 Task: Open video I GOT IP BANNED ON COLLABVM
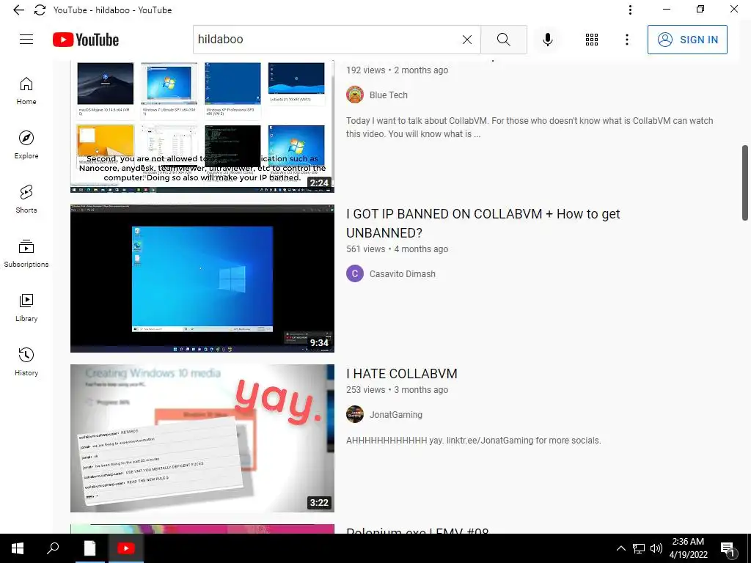click(483, 223)
